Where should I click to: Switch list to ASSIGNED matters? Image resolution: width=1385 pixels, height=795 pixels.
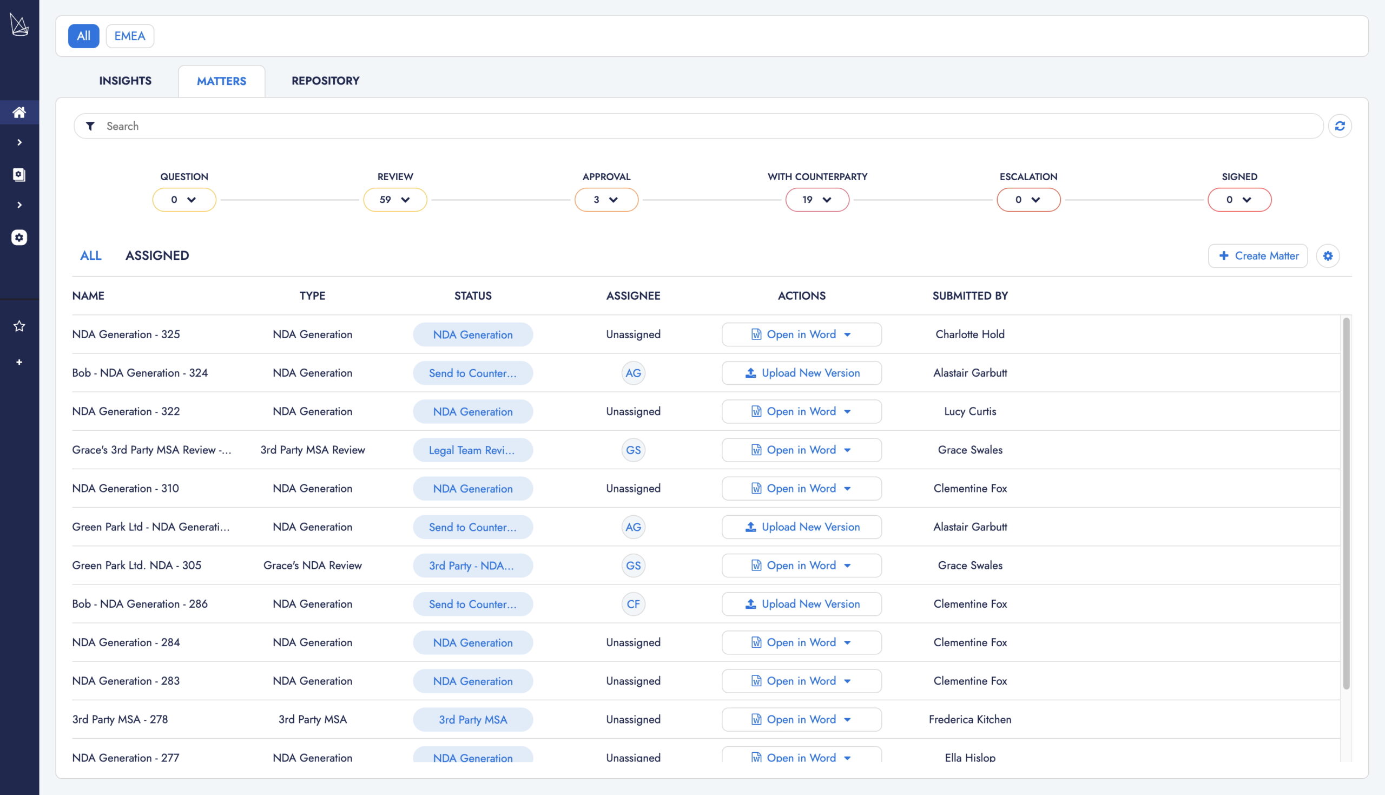point(157,255)
